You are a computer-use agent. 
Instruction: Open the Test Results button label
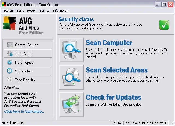(25, 80)
